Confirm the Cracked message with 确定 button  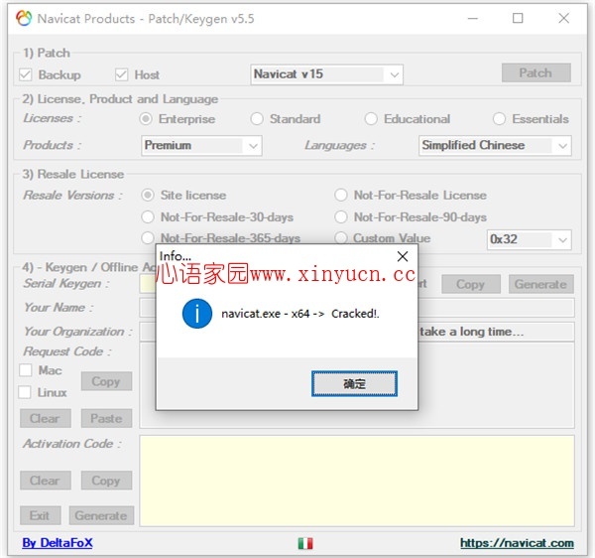pyautogui.click(x=354, y=383)
